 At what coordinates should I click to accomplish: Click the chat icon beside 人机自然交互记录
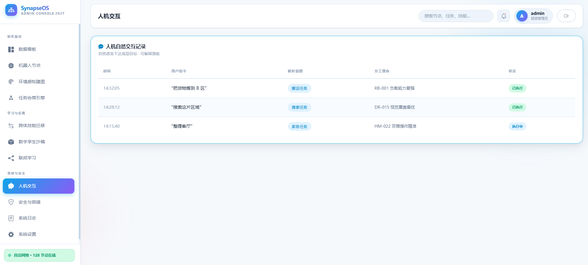(x=101, y=47)
